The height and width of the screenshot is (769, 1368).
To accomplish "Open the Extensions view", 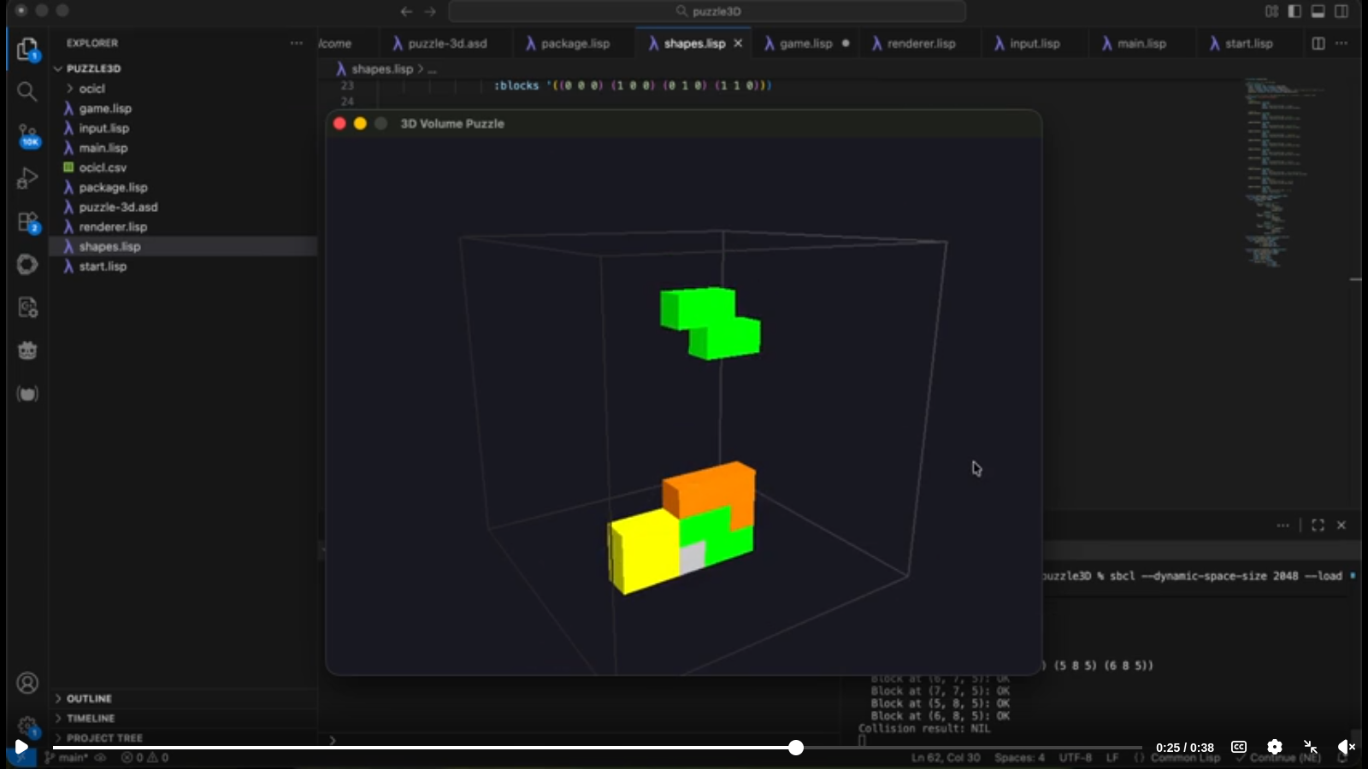I will (27, 222).
